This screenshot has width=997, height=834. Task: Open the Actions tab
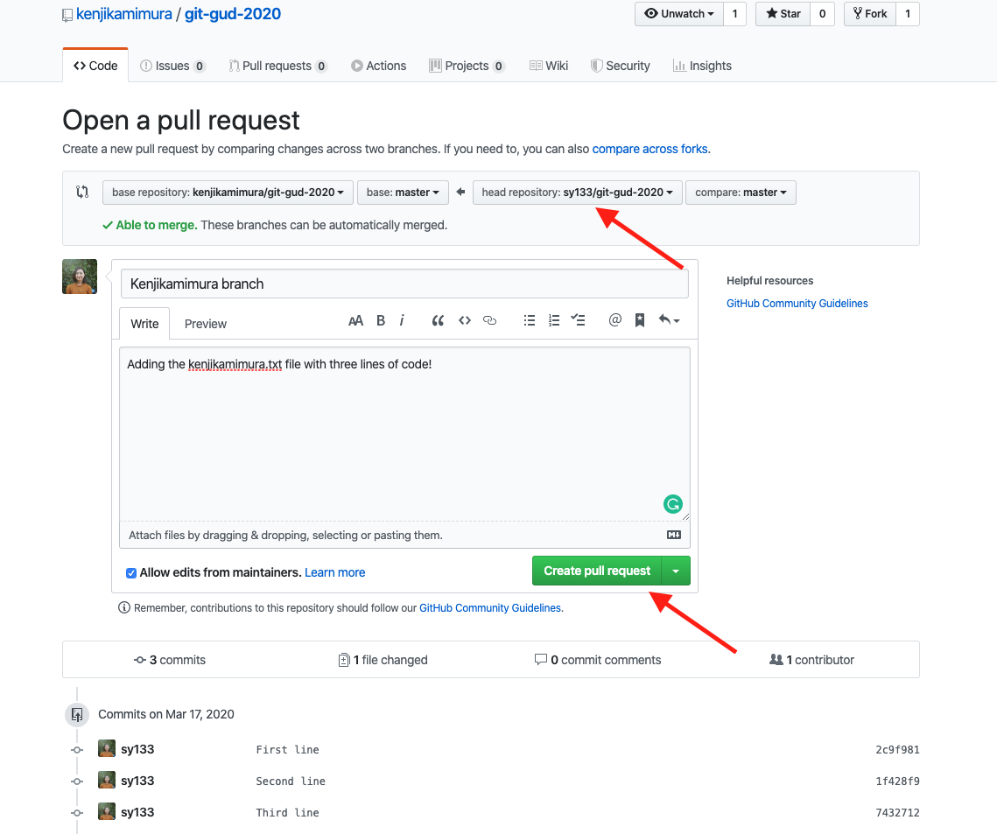click(x=378, y=66)
